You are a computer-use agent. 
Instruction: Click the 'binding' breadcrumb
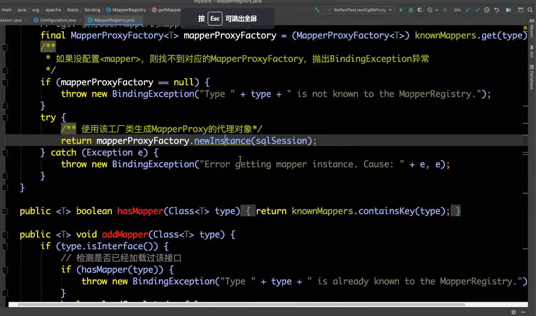point(92,10)
